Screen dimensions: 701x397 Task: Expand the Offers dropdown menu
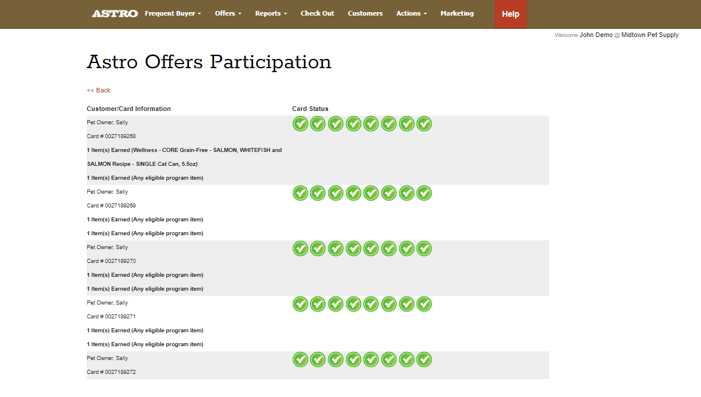(x=228, y=13)
